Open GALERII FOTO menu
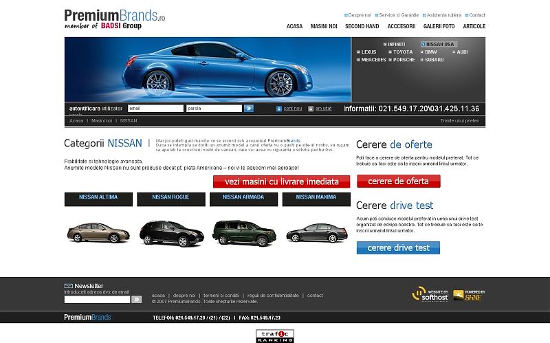The image size is (550, 343). [x=439, y=26]
